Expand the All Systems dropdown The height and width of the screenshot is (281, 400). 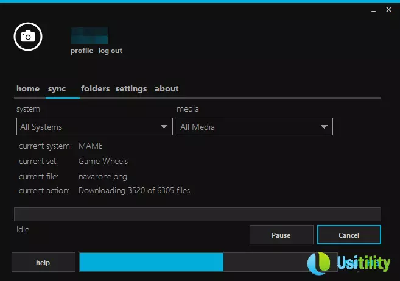pyautogui.click(x=94, y=127)
